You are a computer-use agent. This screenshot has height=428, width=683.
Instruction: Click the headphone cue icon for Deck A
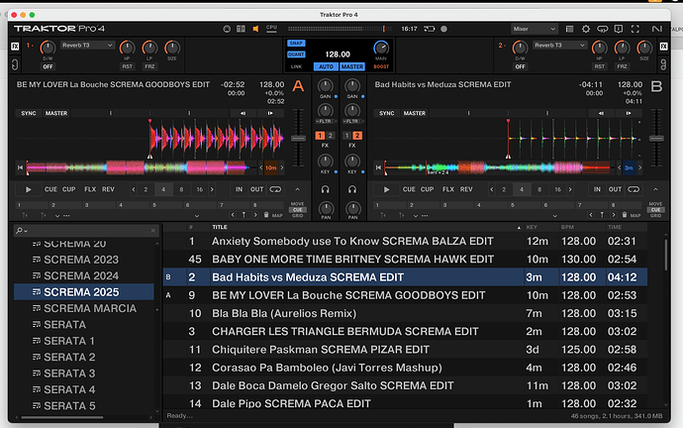coord(326,188)
